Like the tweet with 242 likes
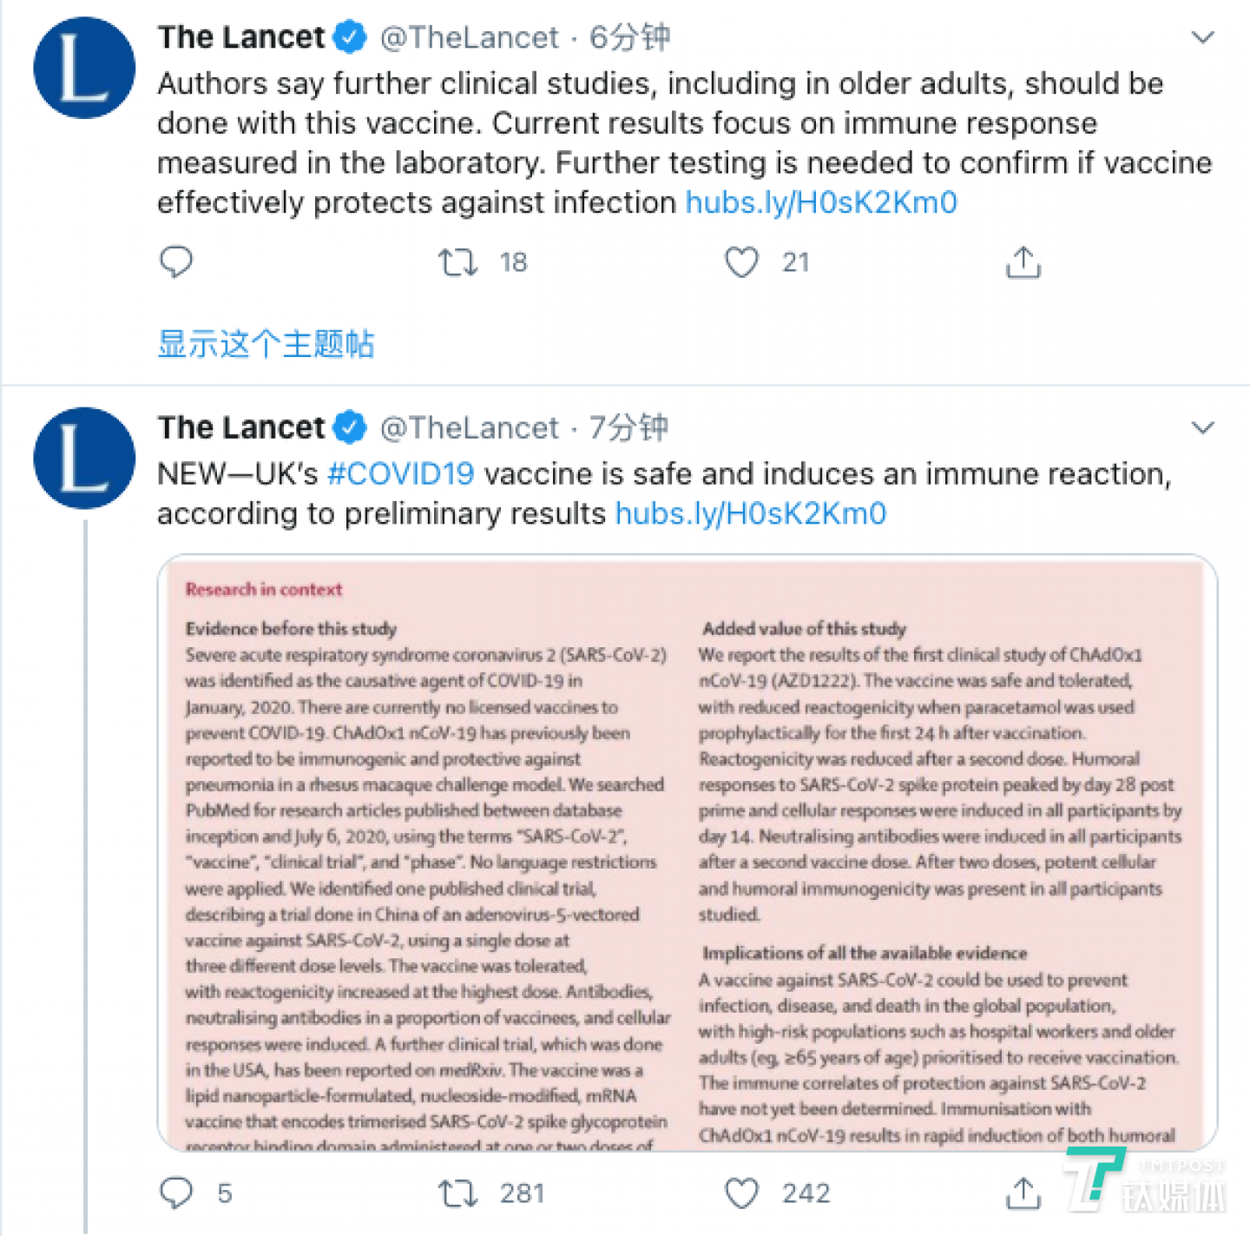The image size is (1250, 1236). 741,1193
